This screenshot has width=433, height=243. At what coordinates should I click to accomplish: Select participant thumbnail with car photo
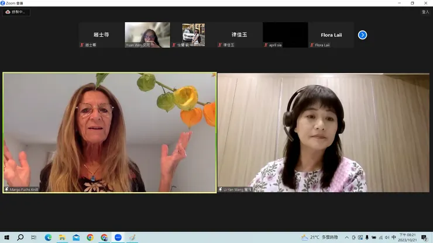point(193,35)
